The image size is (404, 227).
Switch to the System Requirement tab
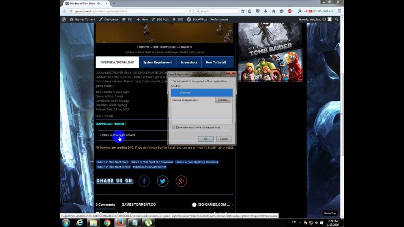click(x=157, y=62)
